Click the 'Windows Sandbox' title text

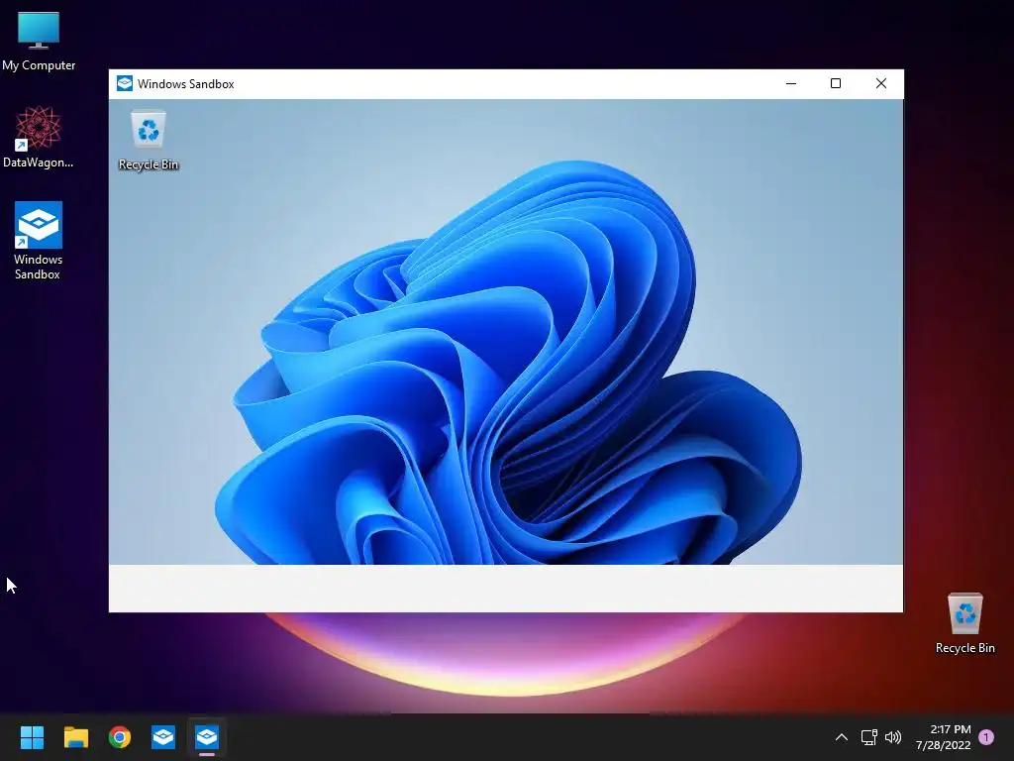click(185, 84)
